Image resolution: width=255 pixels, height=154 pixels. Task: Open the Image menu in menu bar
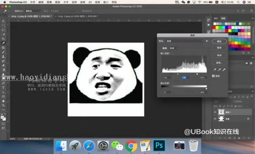(49, 2)
